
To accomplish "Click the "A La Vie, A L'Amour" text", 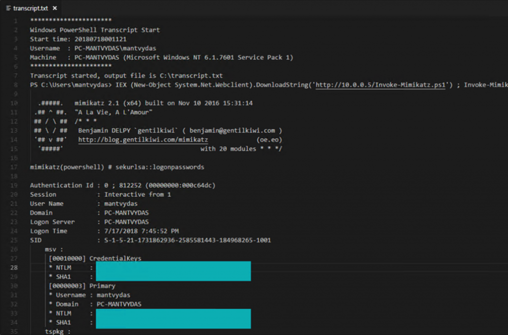I will [114, 112].
